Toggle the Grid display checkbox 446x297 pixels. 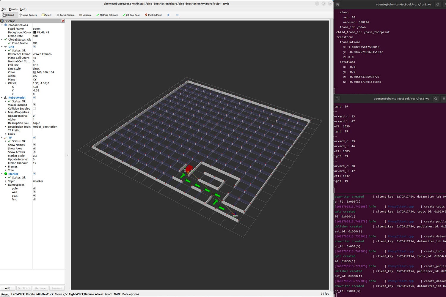(34, 47)
